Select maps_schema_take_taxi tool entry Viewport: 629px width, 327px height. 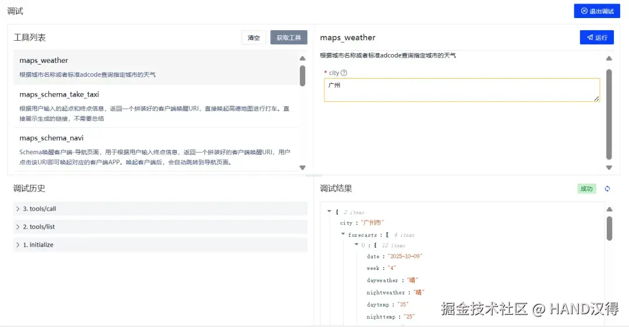[x=156, y=106]
